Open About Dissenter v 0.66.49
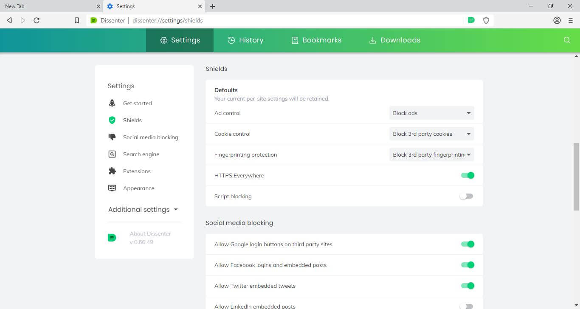This screenshot has width=580, height=309. coord(150,238)
